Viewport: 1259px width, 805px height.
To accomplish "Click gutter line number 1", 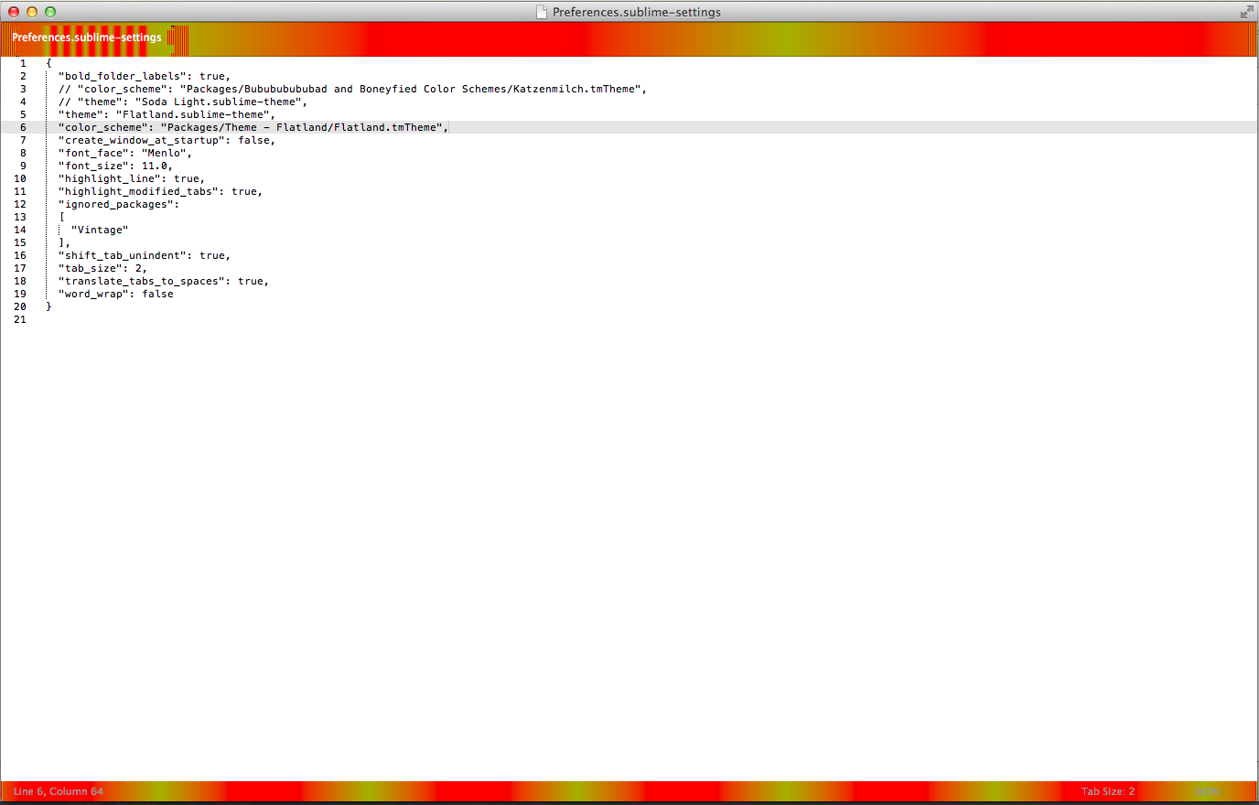I will point(23,64).
